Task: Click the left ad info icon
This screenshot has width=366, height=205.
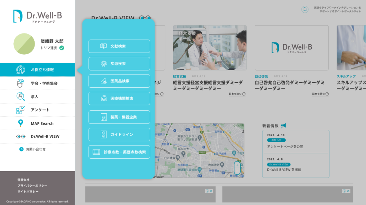Action: click(x=207, y=191)
